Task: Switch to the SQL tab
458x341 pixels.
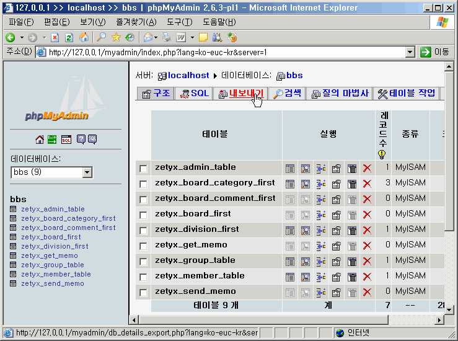Action: tap(193, 94)
